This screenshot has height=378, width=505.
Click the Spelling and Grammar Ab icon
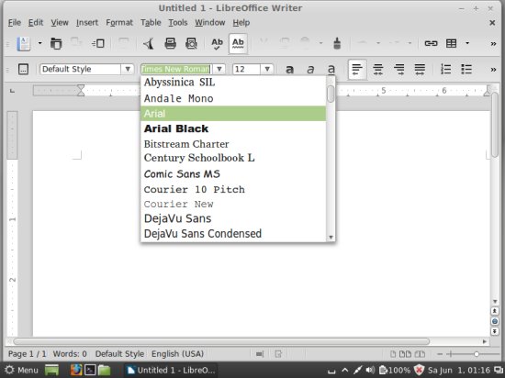217,43
